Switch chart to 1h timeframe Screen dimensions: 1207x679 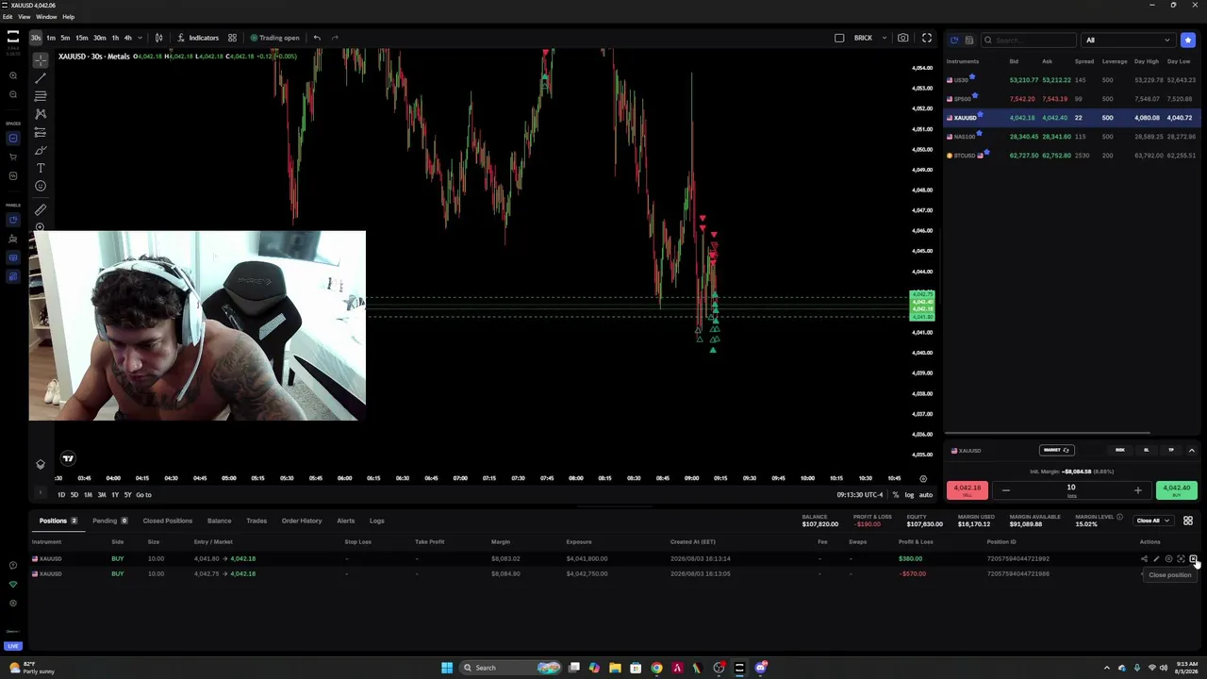pyautogui.click(x=115, y=38)
